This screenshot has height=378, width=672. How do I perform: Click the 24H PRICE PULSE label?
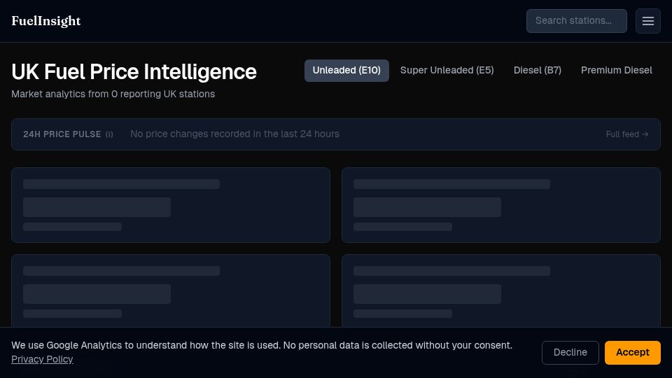(62, 134)
